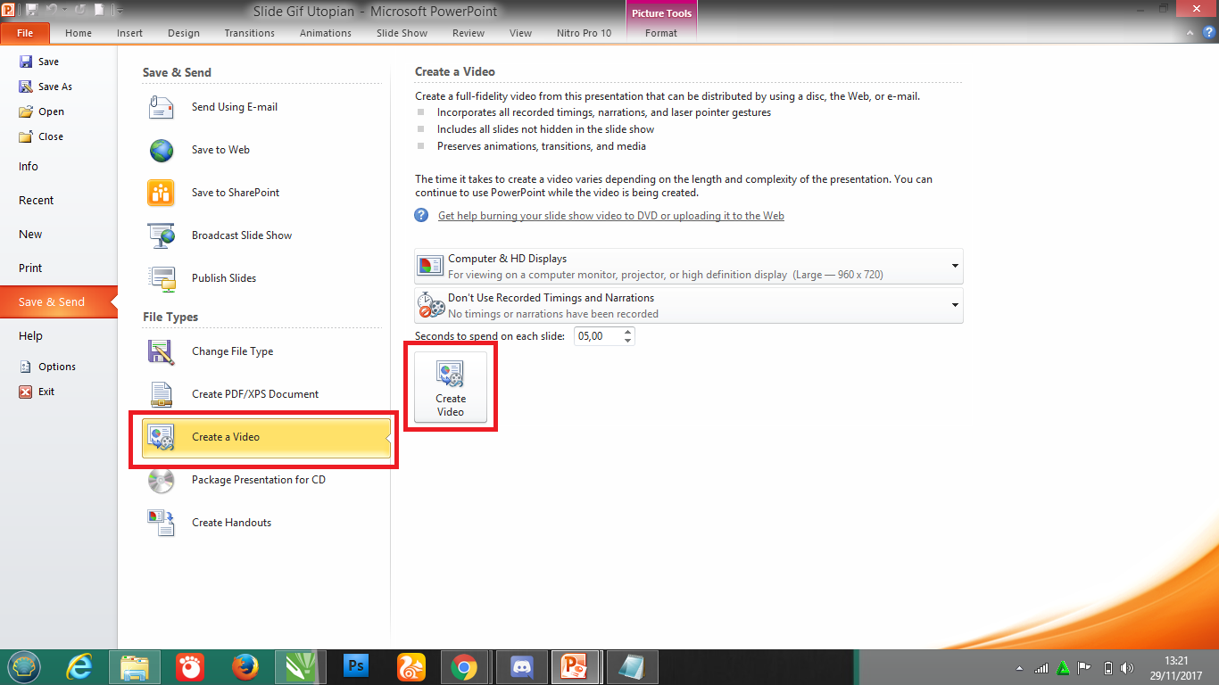Click the Redo icon in title bar

coord(79,11)
